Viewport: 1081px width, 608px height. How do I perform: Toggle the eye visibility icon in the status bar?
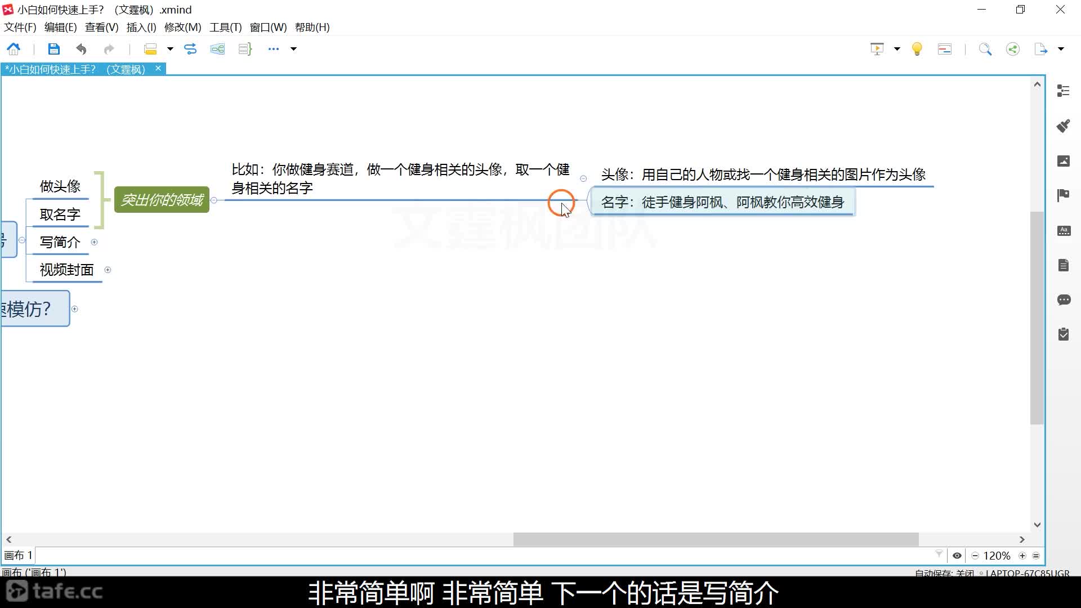click(957, 556)
